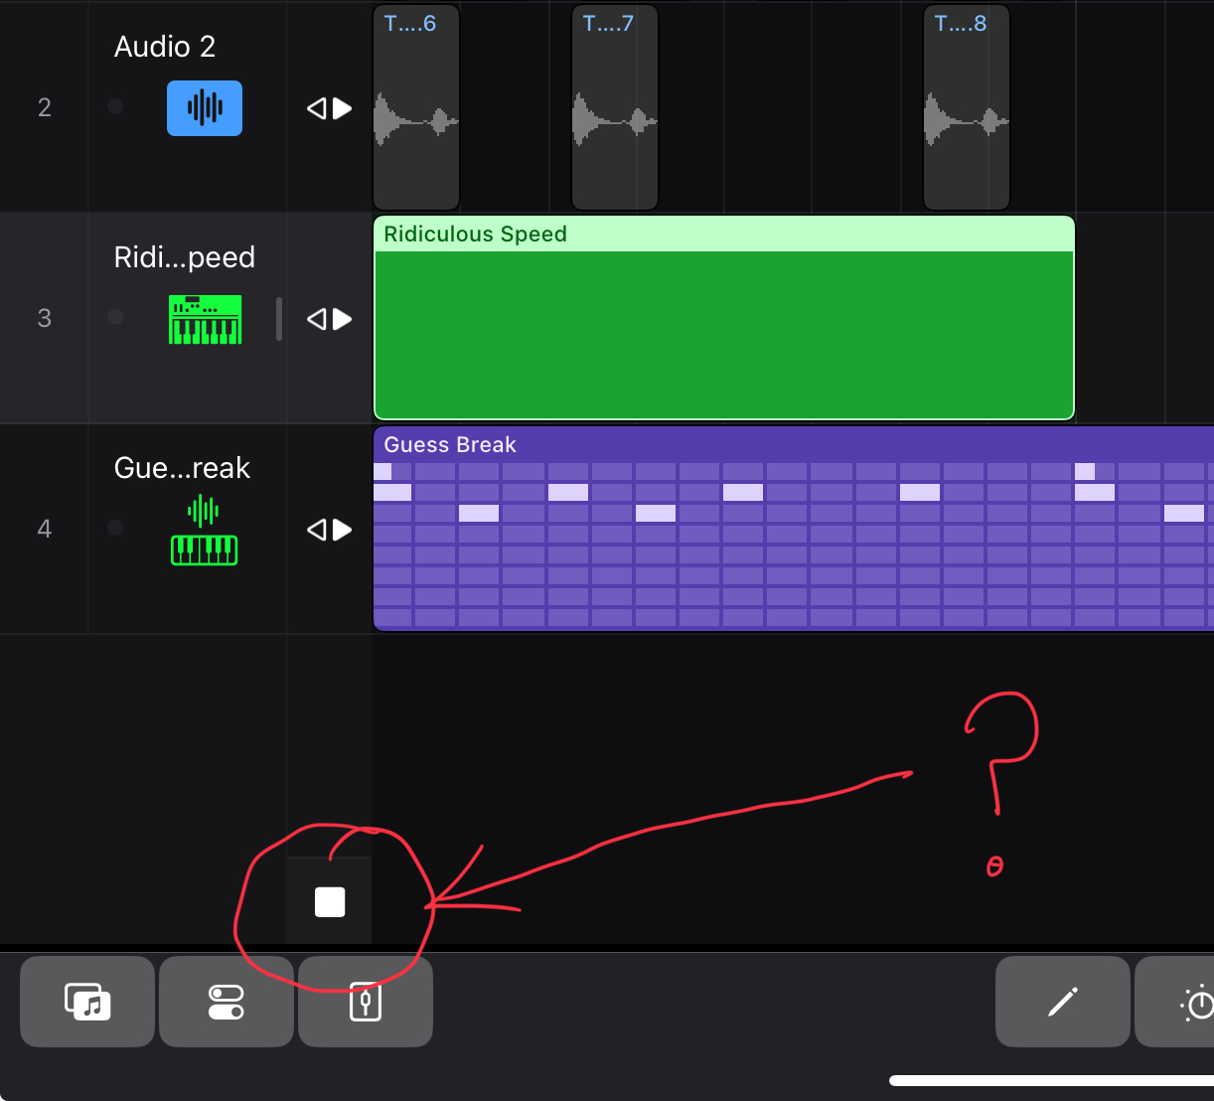Activate the pencil edit tool
Screen dimensions: 1214x1101
1063,1002
